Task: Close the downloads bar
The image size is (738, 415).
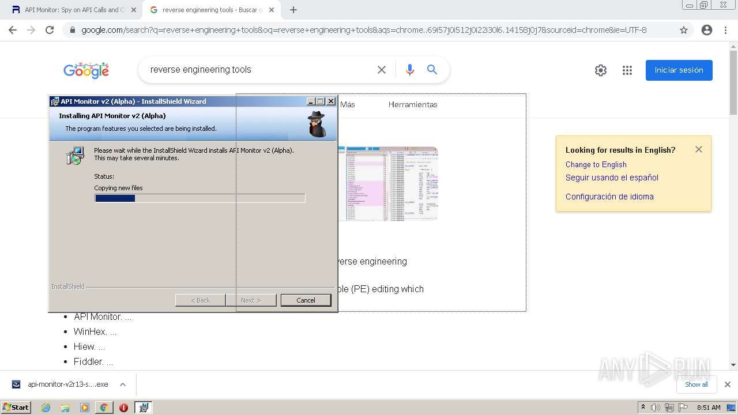Action: coord(728,384)
